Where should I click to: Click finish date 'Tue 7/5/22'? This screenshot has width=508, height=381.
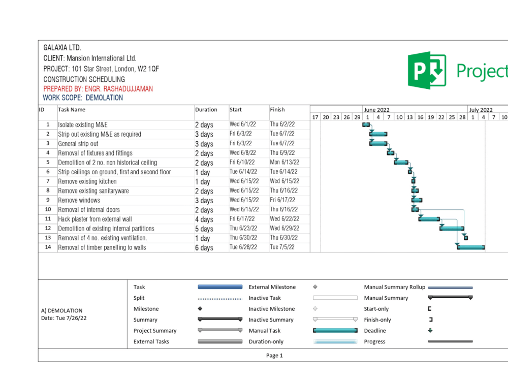point(282,247)
